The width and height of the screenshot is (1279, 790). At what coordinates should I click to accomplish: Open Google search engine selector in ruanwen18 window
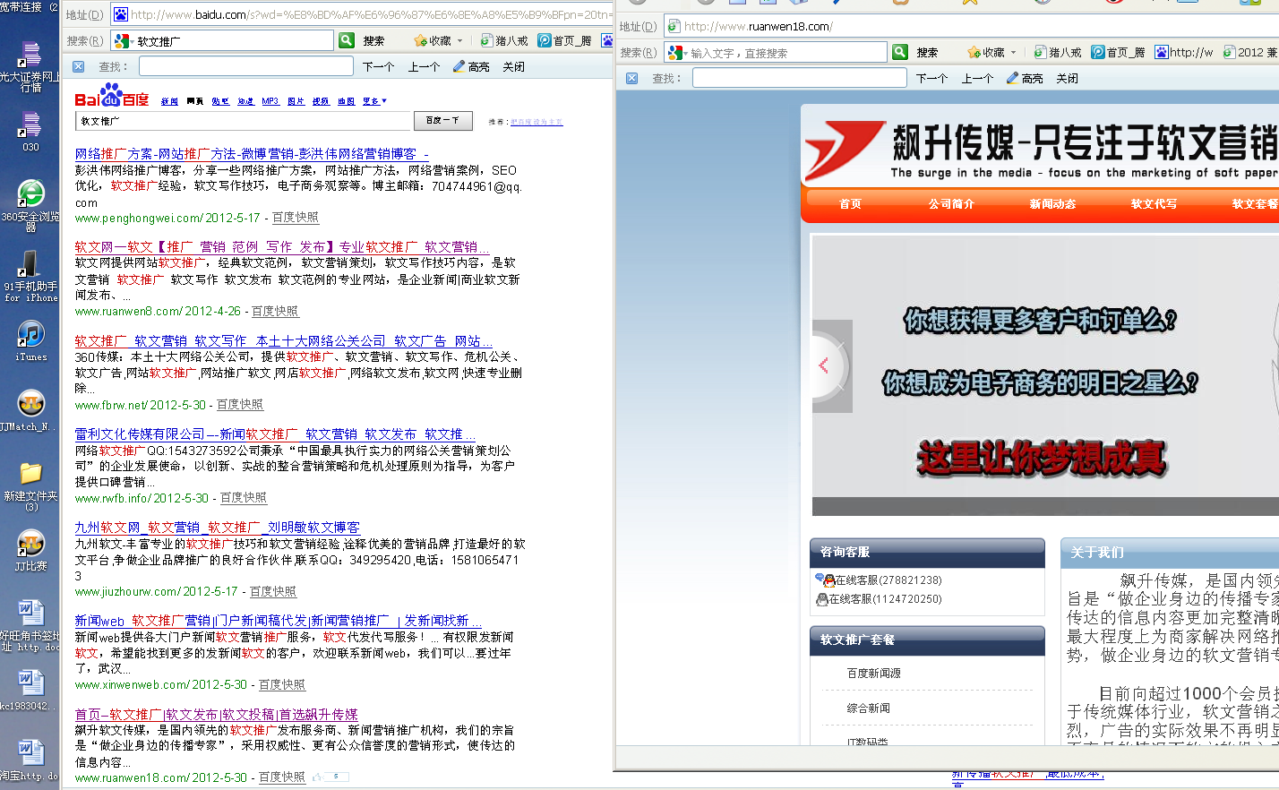tap(676, 53)
